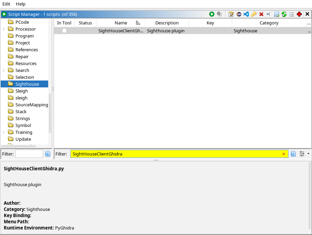Open the Help menu
This screenshot has height=235, width=312.
[20, 4]
